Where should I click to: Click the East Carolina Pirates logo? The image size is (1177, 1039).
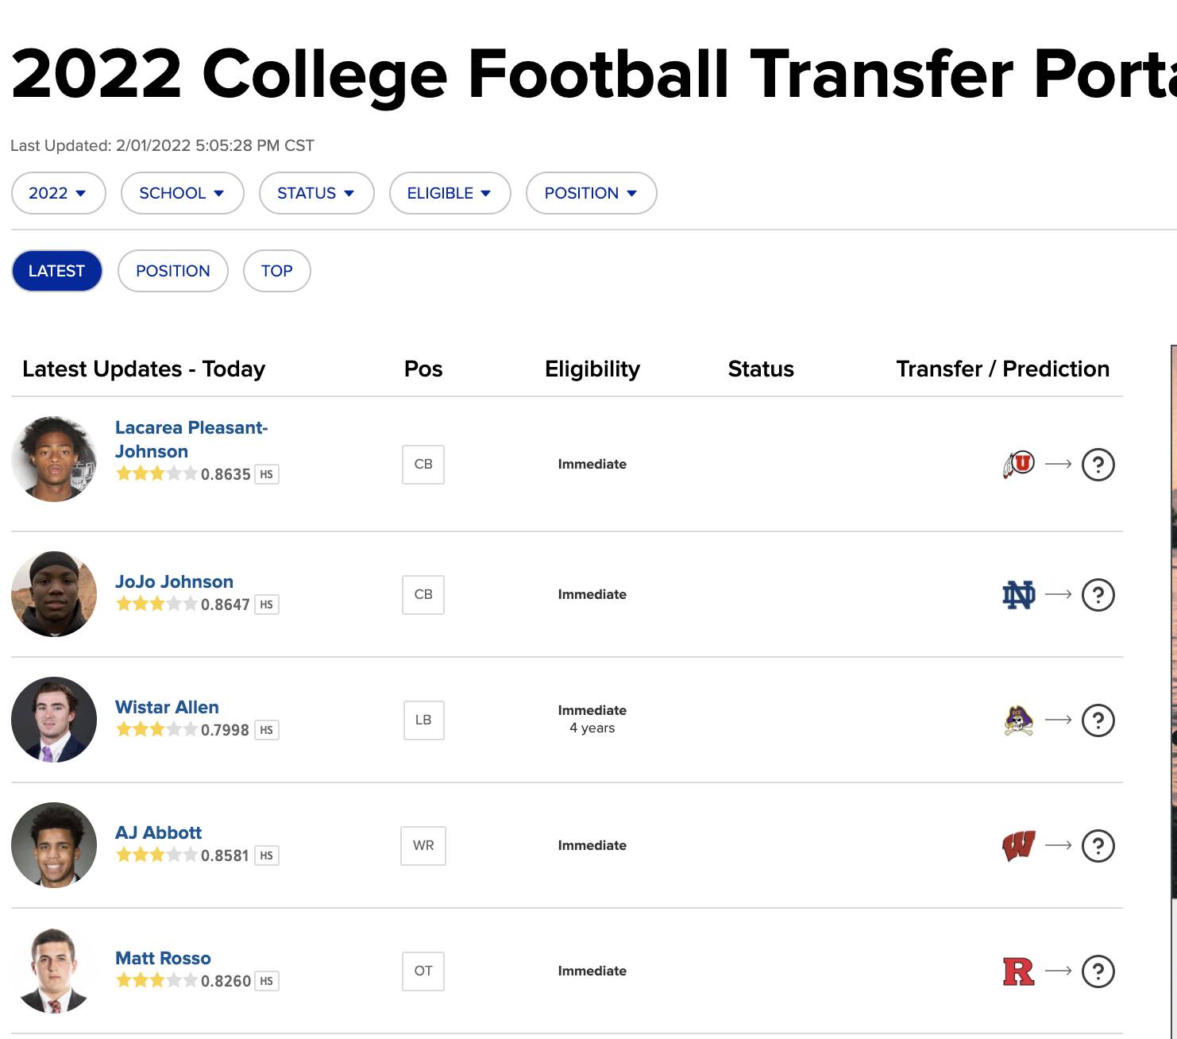pos(1018,720)
